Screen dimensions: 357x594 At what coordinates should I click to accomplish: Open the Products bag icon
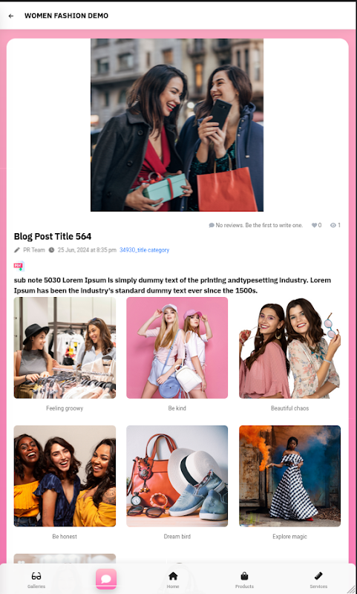pos(245,576)
